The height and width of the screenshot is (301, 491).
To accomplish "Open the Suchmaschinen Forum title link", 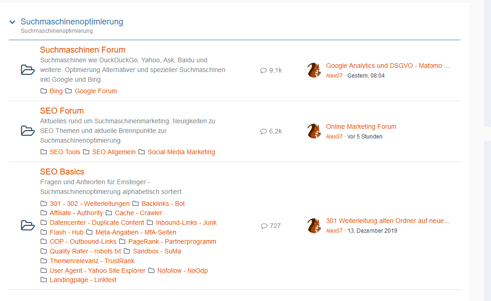I will [x=83, y=50].
